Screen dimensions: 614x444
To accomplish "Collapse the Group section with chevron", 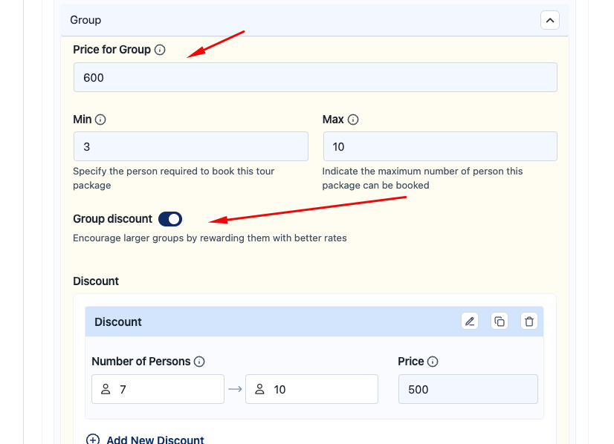I will pyautogui.click(x=549, y=20).
